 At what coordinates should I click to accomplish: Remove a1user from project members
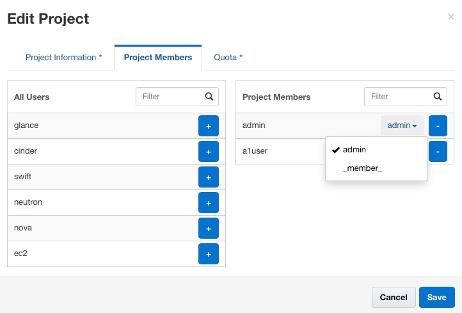tap(437, 151)
